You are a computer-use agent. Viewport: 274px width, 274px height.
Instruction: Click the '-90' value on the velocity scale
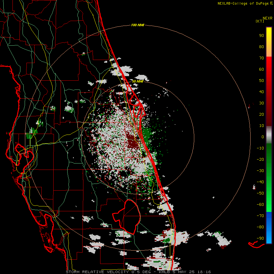(x=260, y=238)
